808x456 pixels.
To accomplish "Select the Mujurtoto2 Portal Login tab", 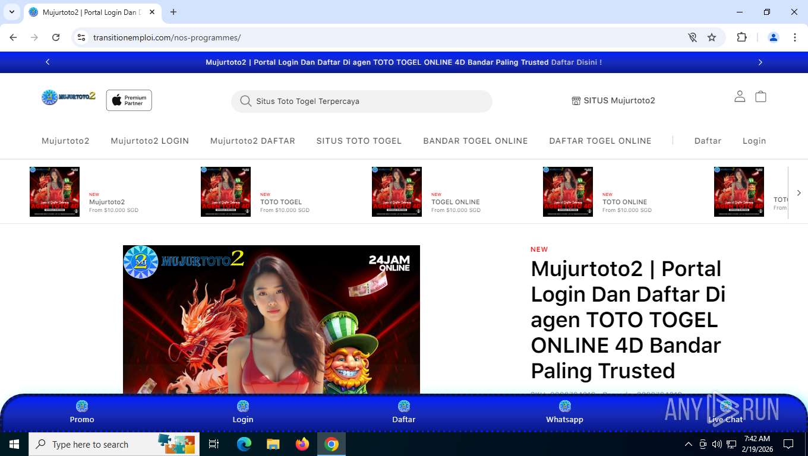I will 92,12.
